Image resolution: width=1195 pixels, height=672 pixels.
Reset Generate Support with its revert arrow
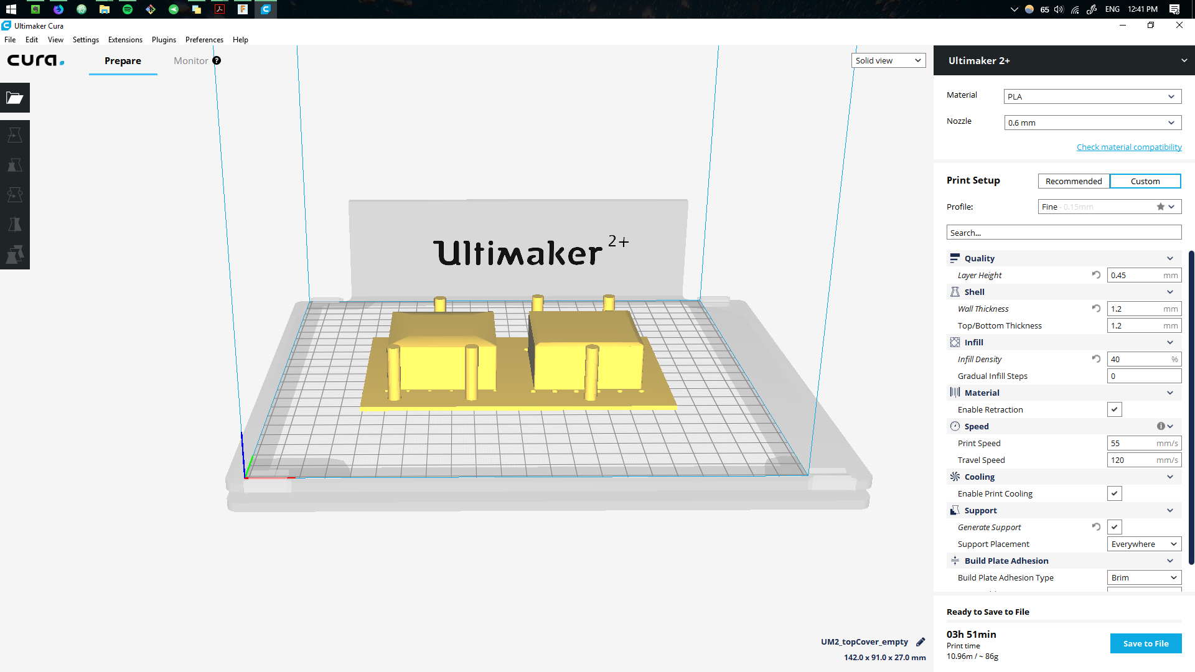click(1096, 527)
